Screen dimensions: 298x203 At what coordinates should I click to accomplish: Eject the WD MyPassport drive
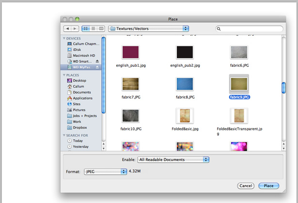(x=97, y=67)
